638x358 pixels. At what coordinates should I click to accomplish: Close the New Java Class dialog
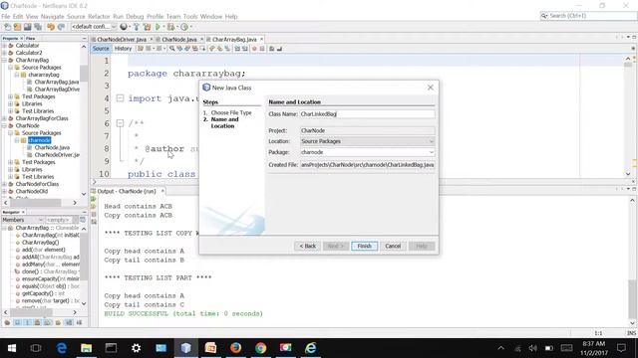(x=431, y=88)
